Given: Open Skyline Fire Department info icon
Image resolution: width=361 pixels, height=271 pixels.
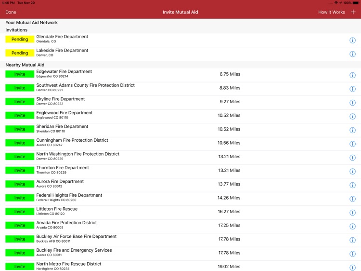Looking at the screenshot, I should pyautogui.click(x=352, y=103).
